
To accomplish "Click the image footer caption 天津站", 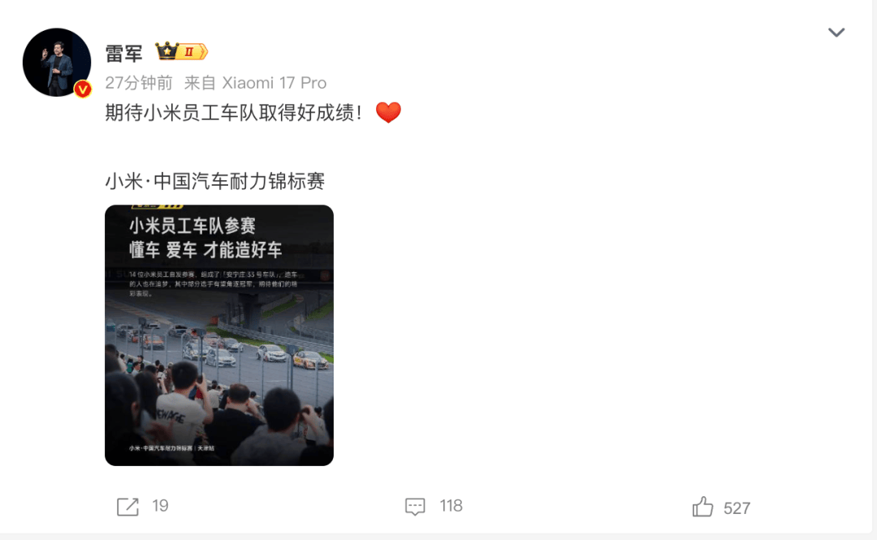I will coord(205,448).
